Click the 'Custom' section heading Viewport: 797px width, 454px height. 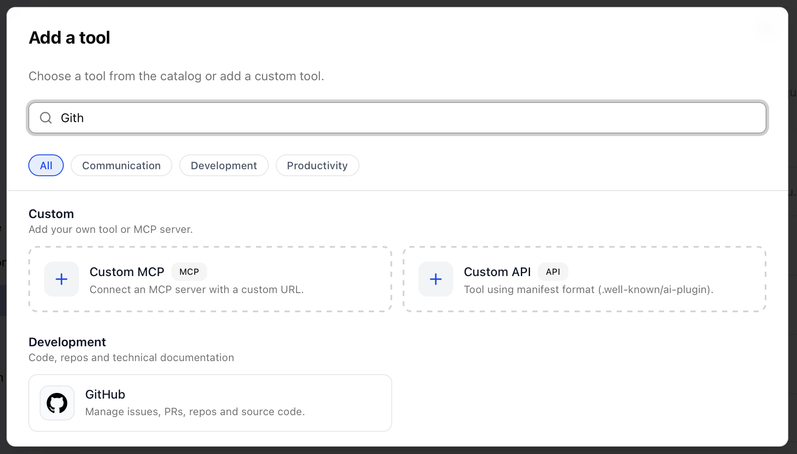click(51, 214)
